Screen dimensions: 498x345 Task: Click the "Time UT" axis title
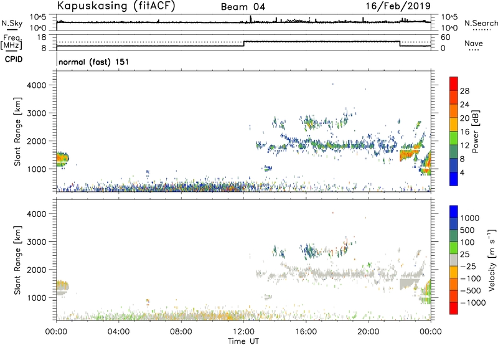point(243,341)
